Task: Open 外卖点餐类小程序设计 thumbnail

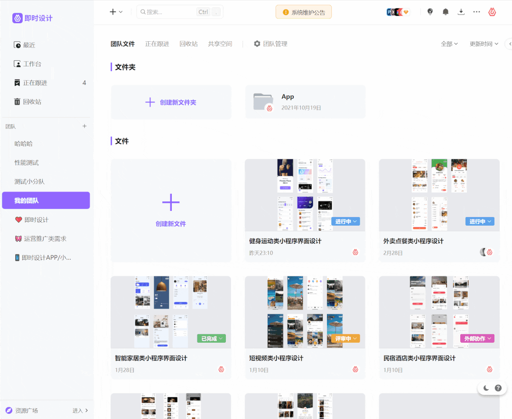Action: pyautogui.click(x=439, y=195)
